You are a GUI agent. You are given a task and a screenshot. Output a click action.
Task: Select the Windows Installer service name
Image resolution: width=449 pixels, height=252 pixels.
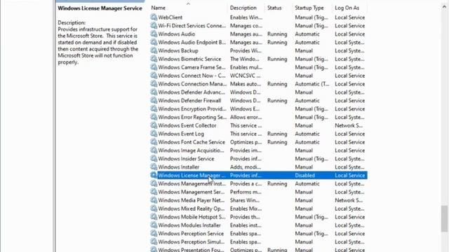click(179, 167)
